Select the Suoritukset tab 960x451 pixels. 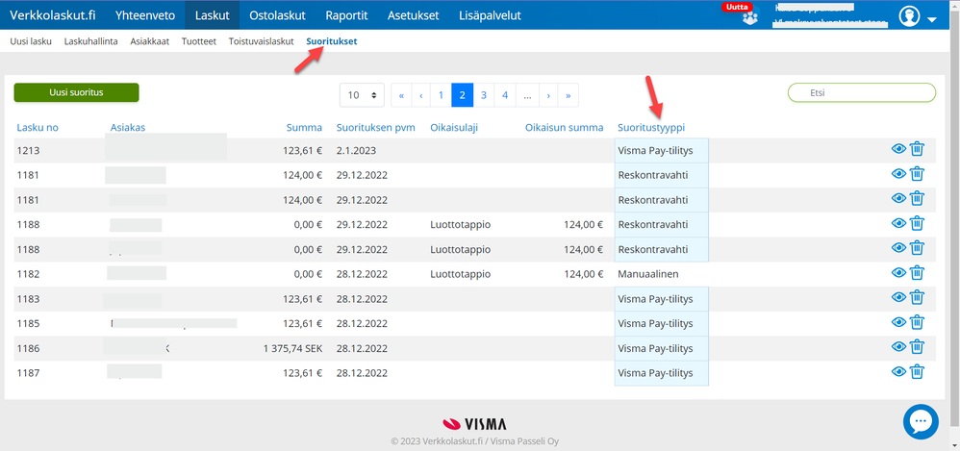coord(331,41)
